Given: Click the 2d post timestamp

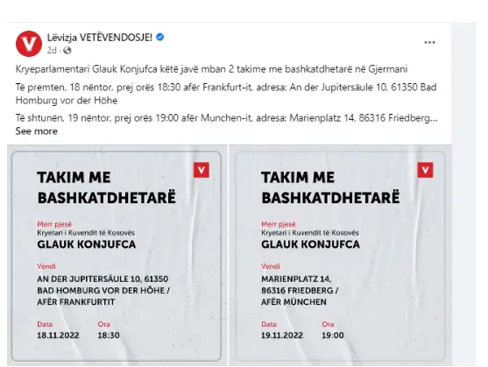Looking at the screenshot, I should (52, 51).
